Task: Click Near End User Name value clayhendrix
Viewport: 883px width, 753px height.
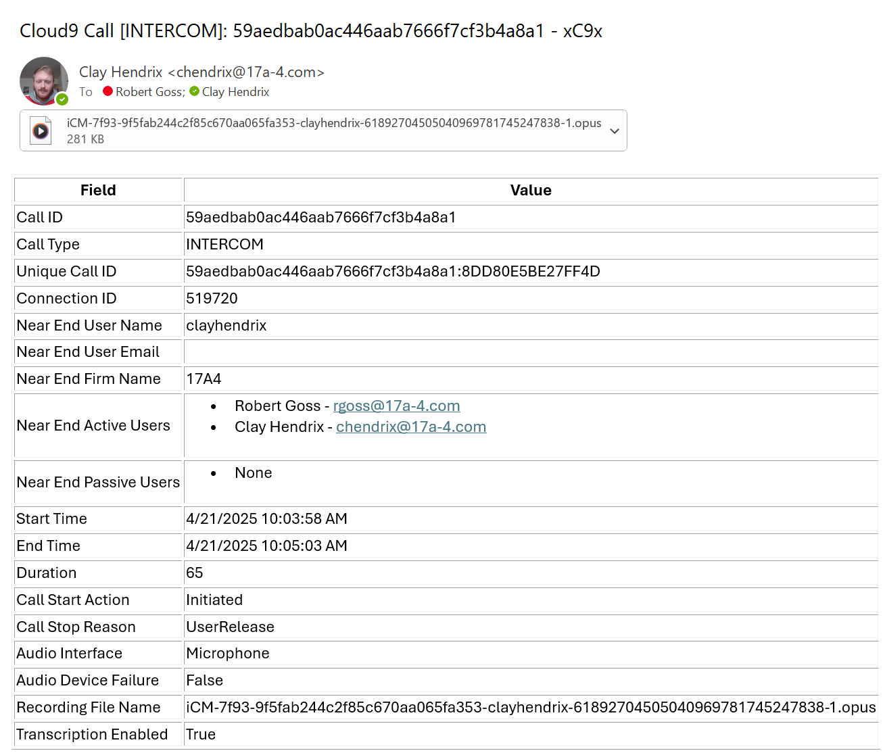Action: click(x=226, y=325)
